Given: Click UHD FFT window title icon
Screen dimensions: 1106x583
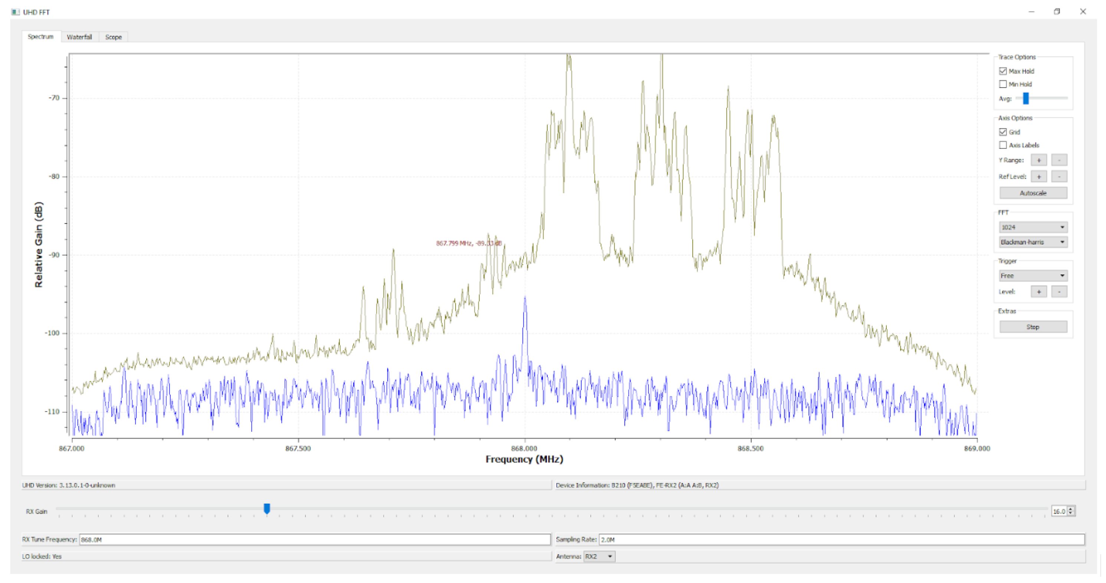Looking at the screenshot, I should click(x=16, y=12).
